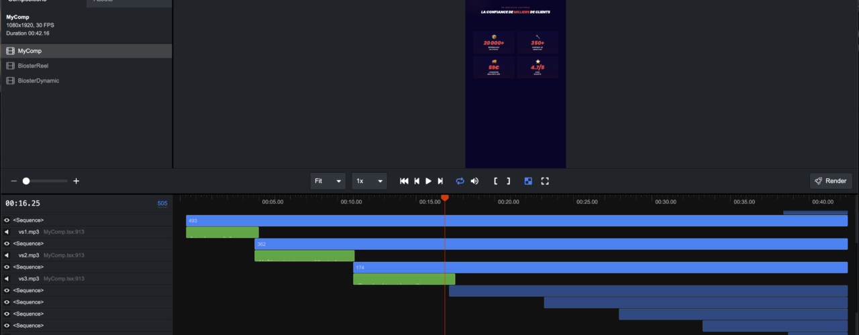The width and height of the screenshot is (859, 335).
Task: Open the BiosterDynamic composition
Action: point(38,80)
